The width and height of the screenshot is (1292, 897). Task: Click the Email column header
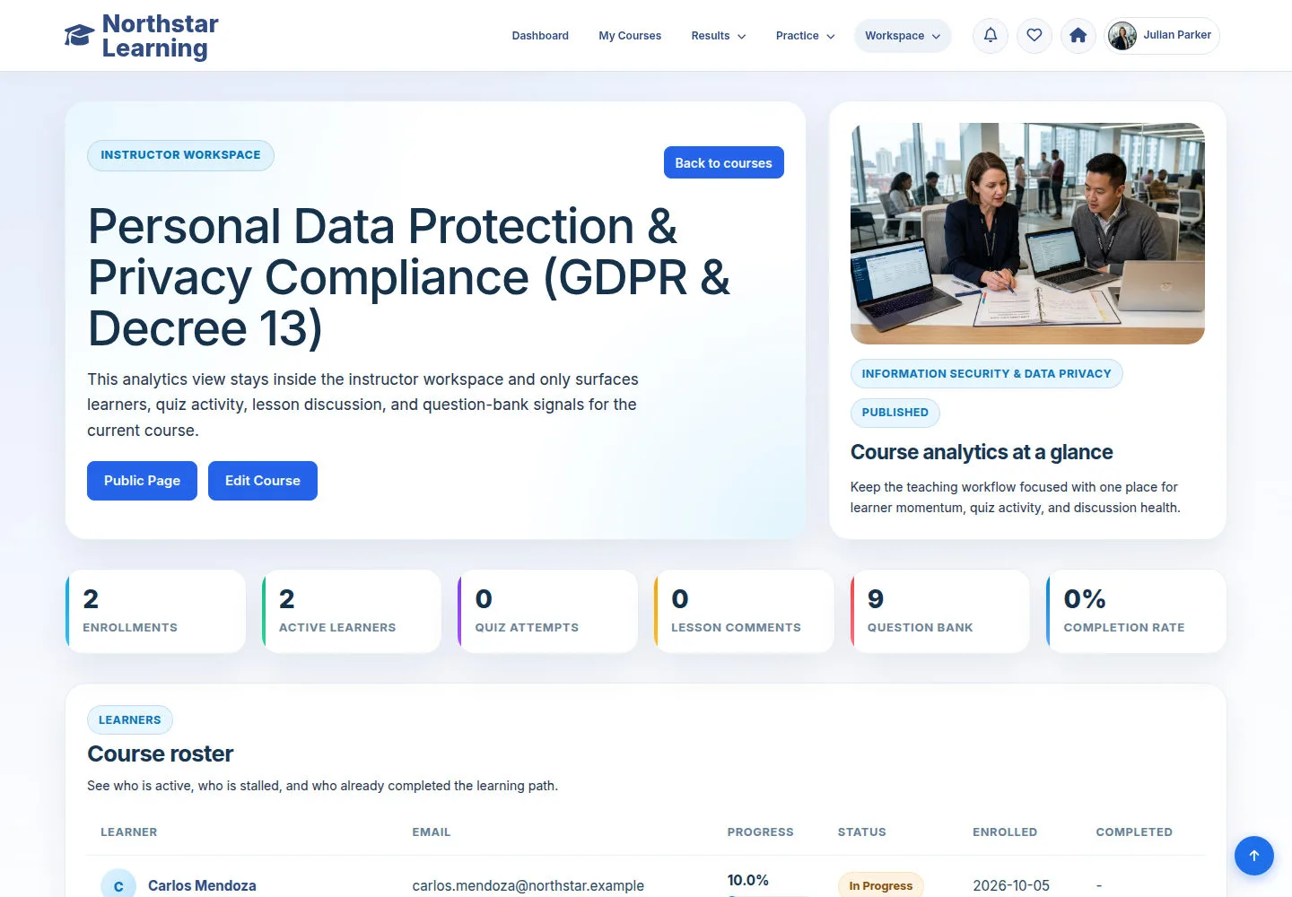(432, 832)
